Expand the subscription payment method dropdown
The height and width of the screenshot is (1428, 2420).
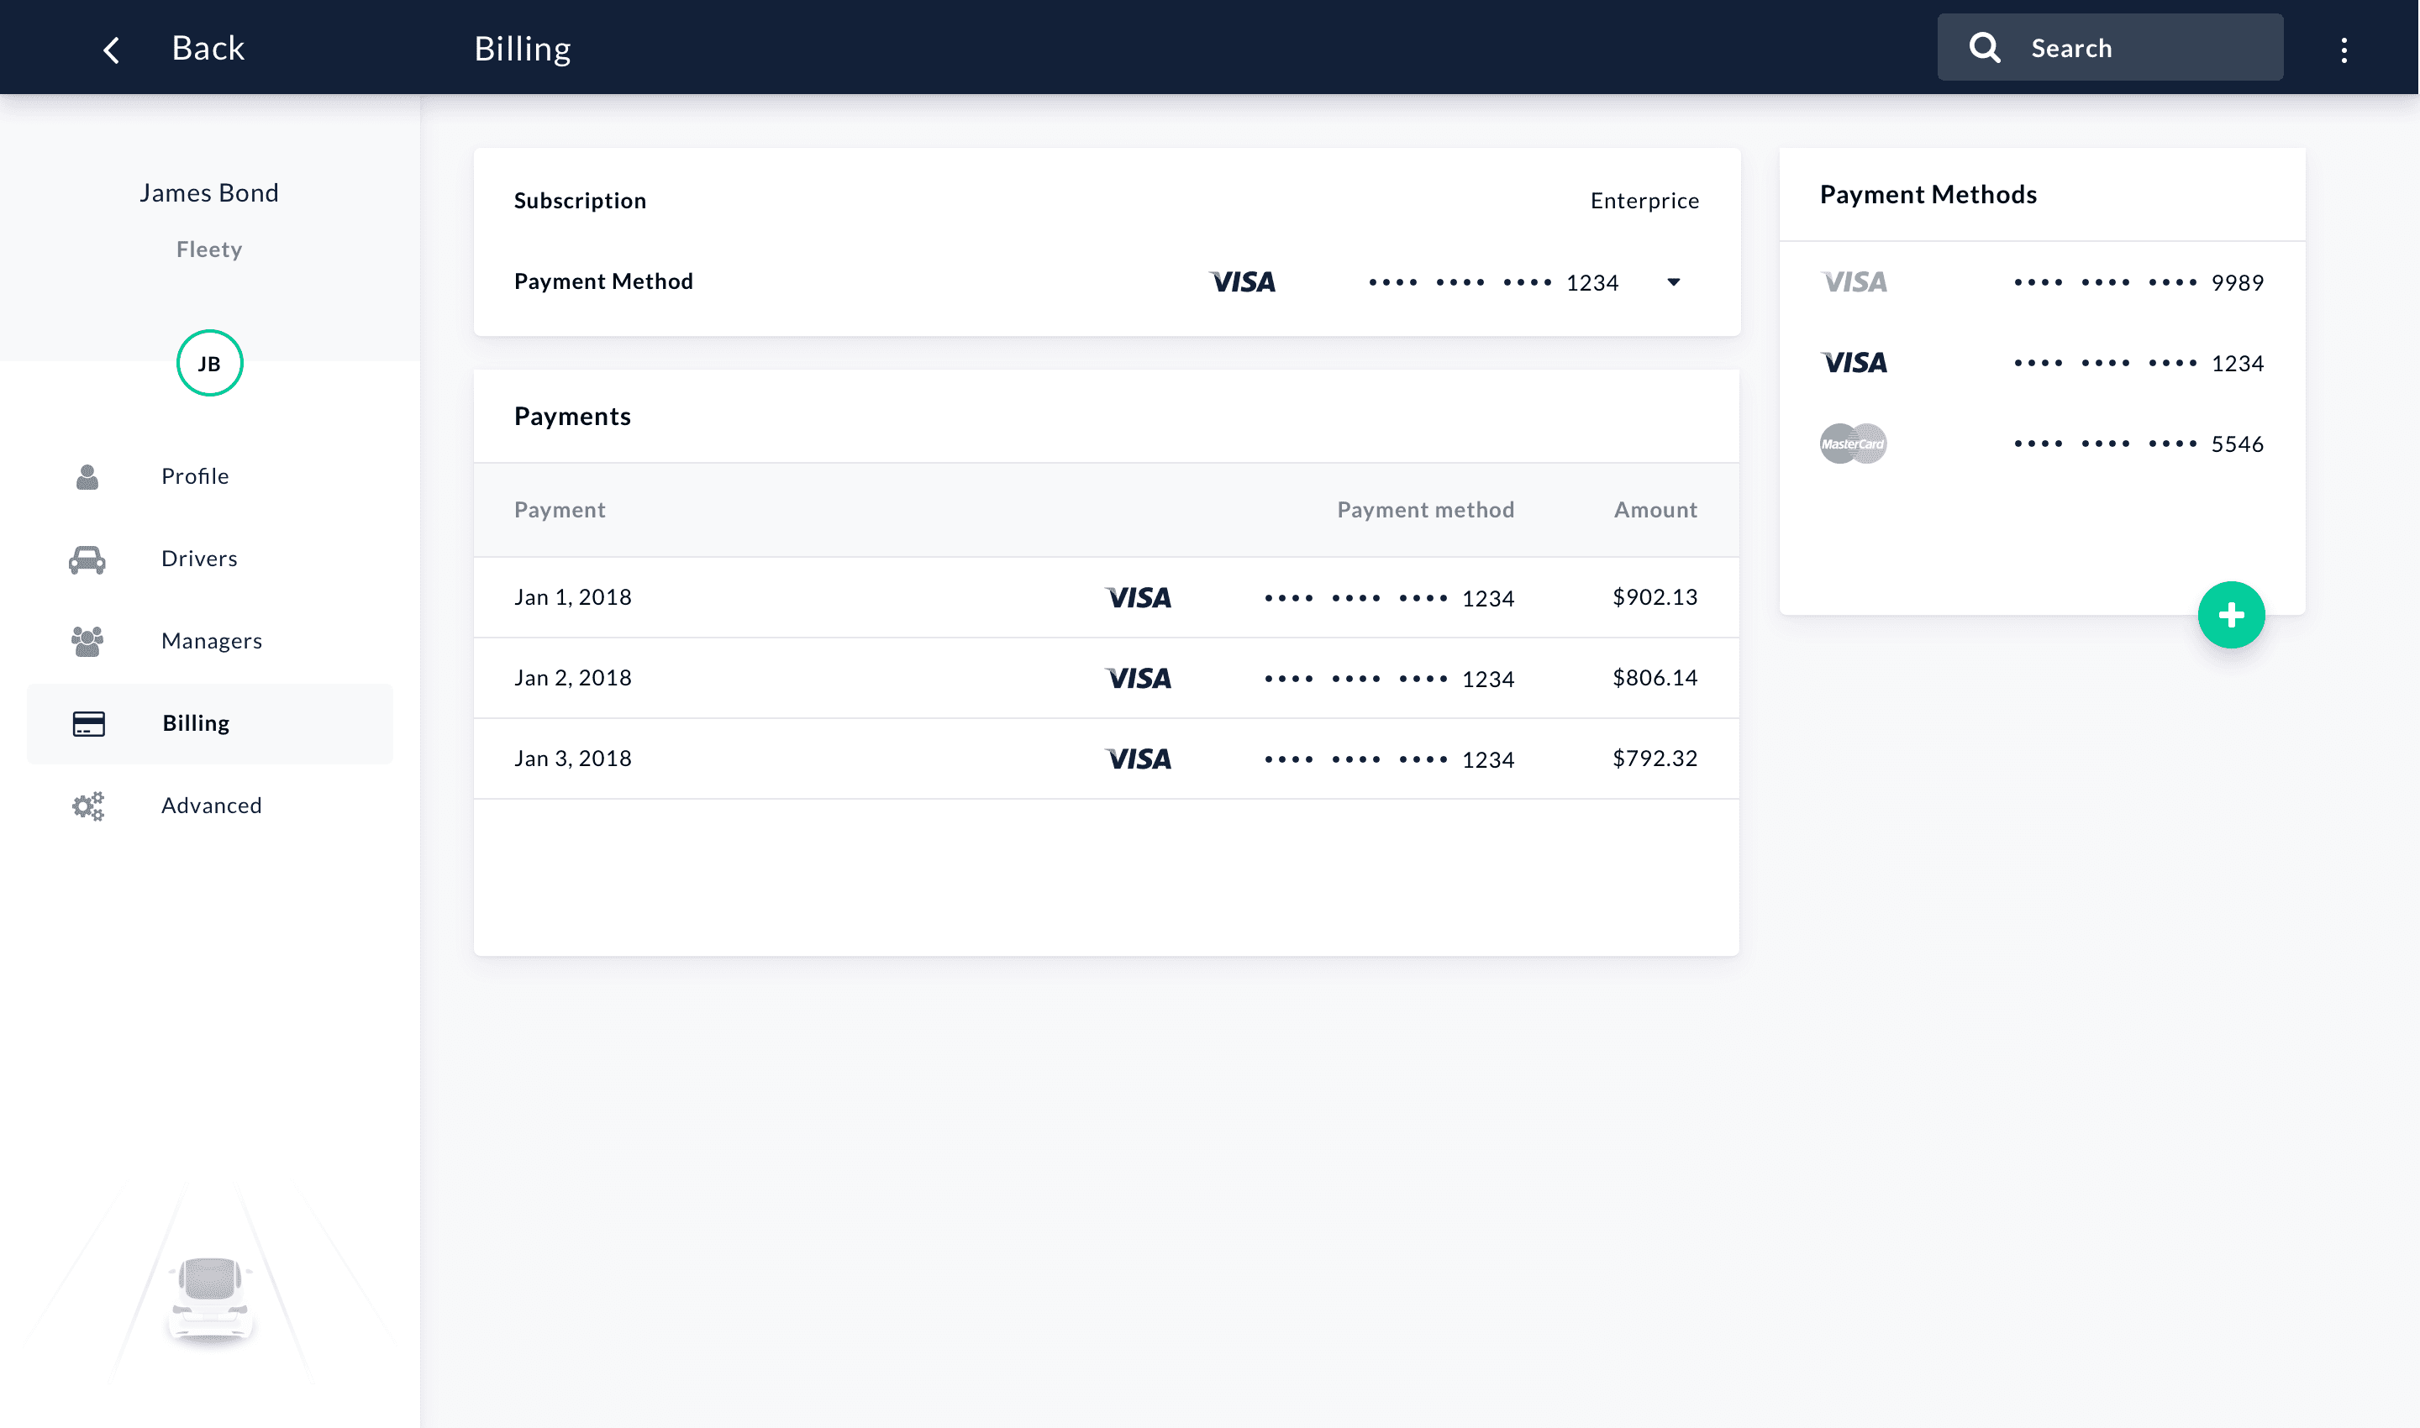1674,282
